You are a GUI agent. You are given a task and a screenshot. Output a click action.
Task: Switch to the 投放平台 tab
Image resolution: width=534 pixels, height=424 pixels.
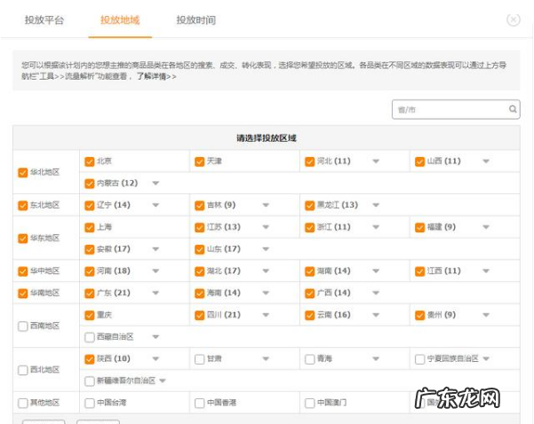point(44,20)
